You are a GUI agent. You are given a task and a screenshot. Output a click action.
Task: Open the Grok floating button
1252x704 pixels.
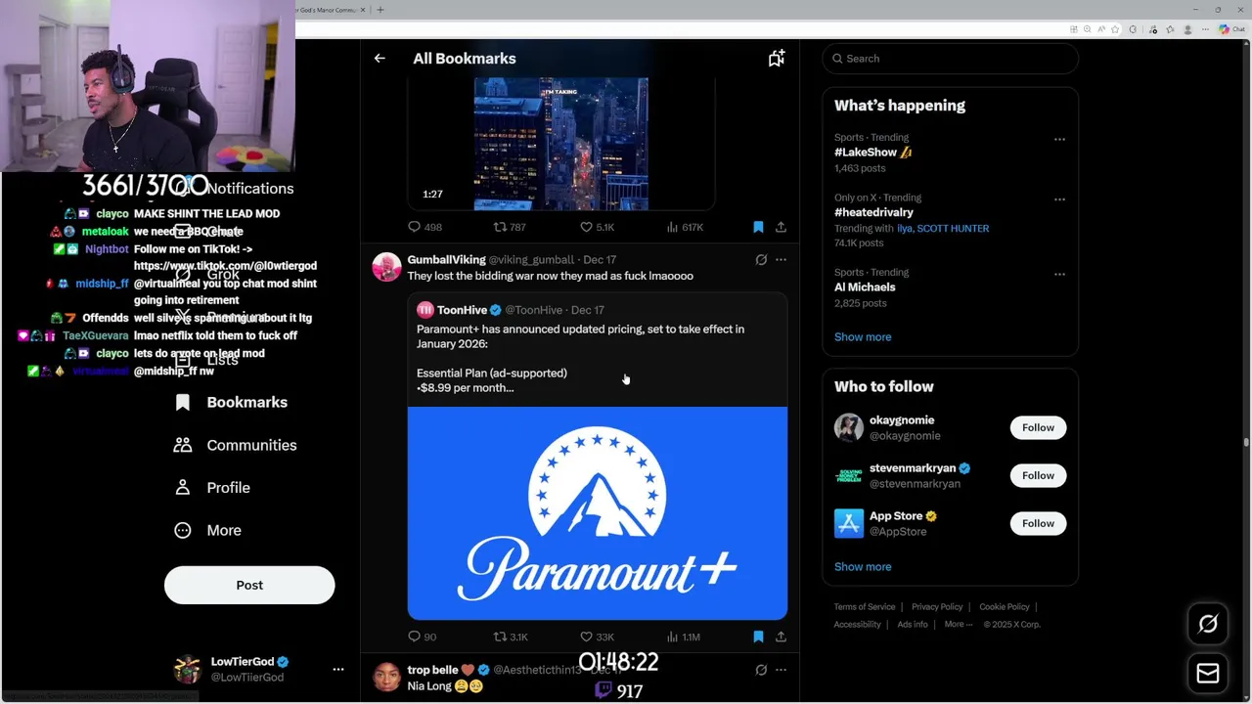coord(1208,624)
